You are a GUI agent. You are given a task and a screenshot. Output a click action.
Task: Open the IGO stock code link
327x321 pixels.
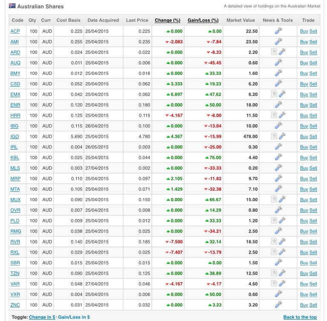[x=14, y=136]
